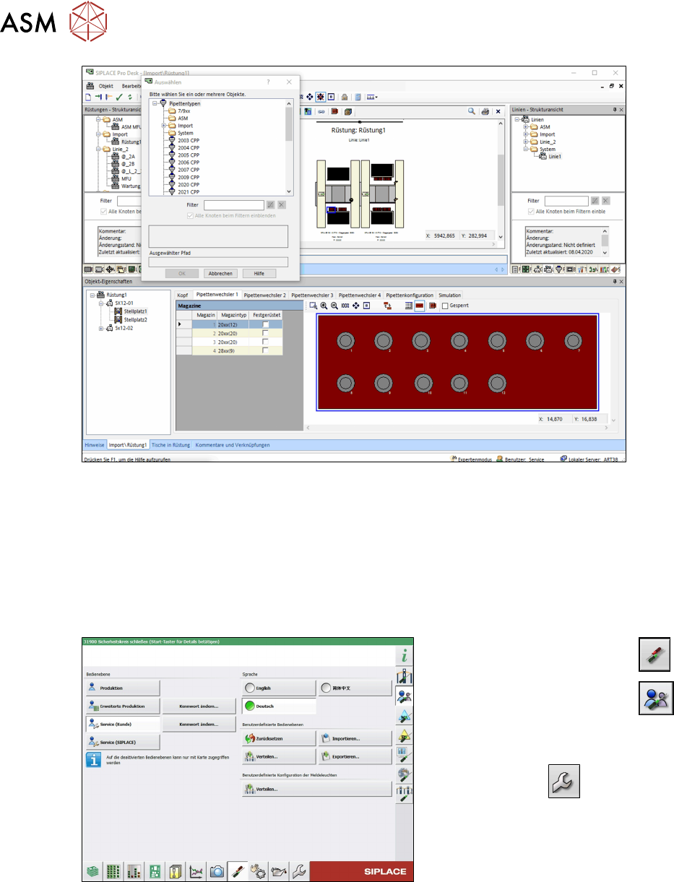Click the line graph icon in station bottom bar

195,870
